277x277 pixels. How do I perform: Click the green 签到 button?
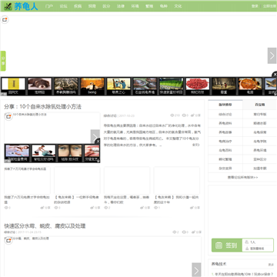(x=227, y=245)
